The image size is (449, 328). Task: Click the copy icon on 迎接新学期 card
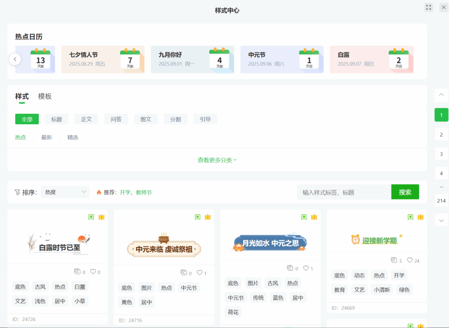coord(394,260)
